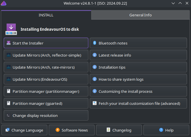Viewport: 191px width, 137px height.
Task: Open How to share system logs
Action: tap(138, 79)
